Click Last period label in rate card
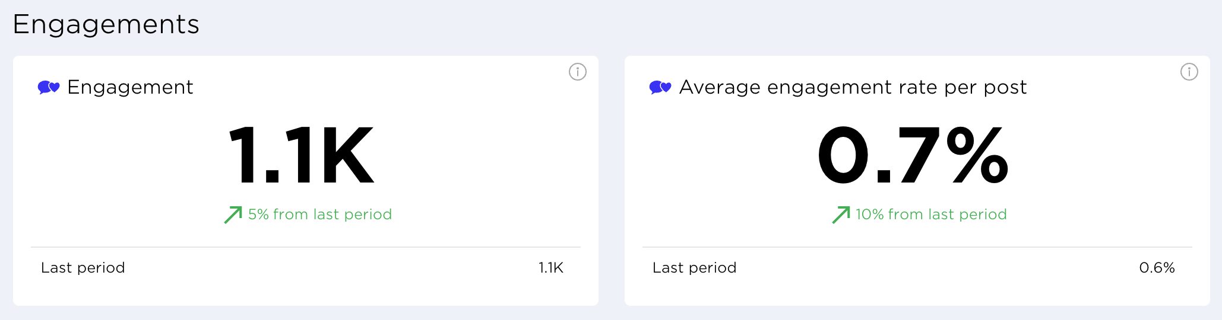1222x320 pixels. click(695, 268)
